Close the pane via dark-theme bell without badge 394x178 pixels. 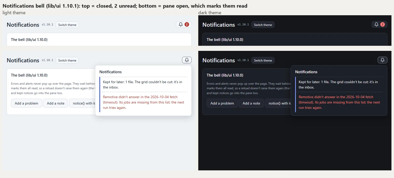pyautogui.click(x=383, y=60)
